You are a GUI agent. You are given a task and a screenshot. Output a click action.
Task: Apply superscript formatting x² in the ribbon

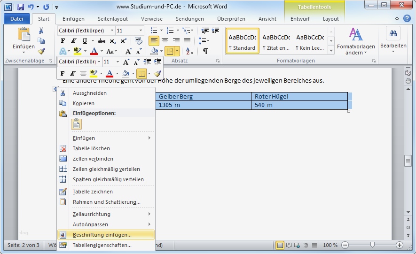click(123, 41)
